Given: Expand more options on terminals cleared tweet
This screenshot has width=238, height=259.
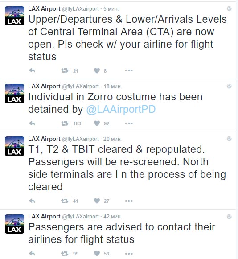Looking at the screenshot, I should 129,201.
